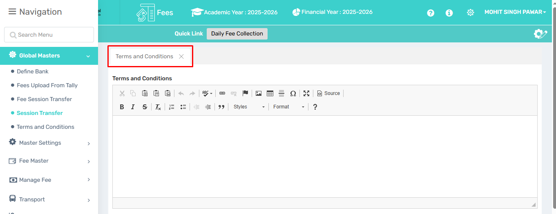This screenshot has height=214, width=556.
Task: Click inside the Terms and Conditions text area
Action: [325, 157]
